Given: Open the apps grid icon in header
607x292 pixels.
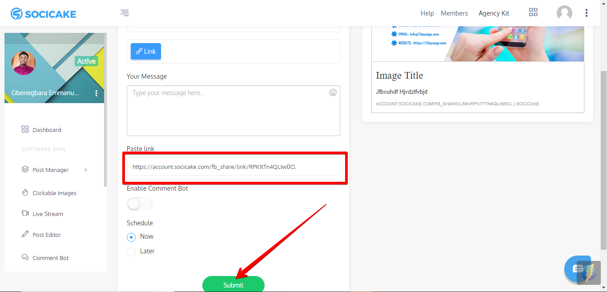Looking at the screenshot, I should click(x=533, y=12).
